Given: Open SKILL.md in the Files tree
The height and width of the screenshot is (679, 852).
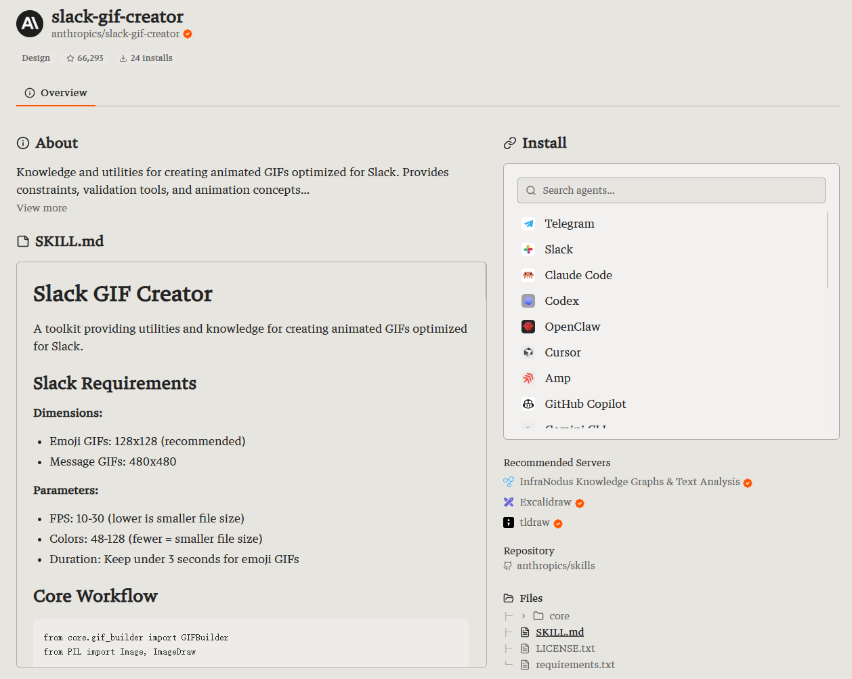Looking at the screenshot, I should click(x=560, y=632).
